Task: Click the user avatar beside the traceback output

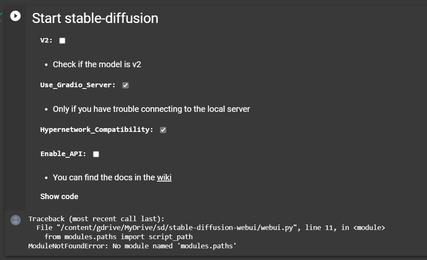Action: (15, 220)
